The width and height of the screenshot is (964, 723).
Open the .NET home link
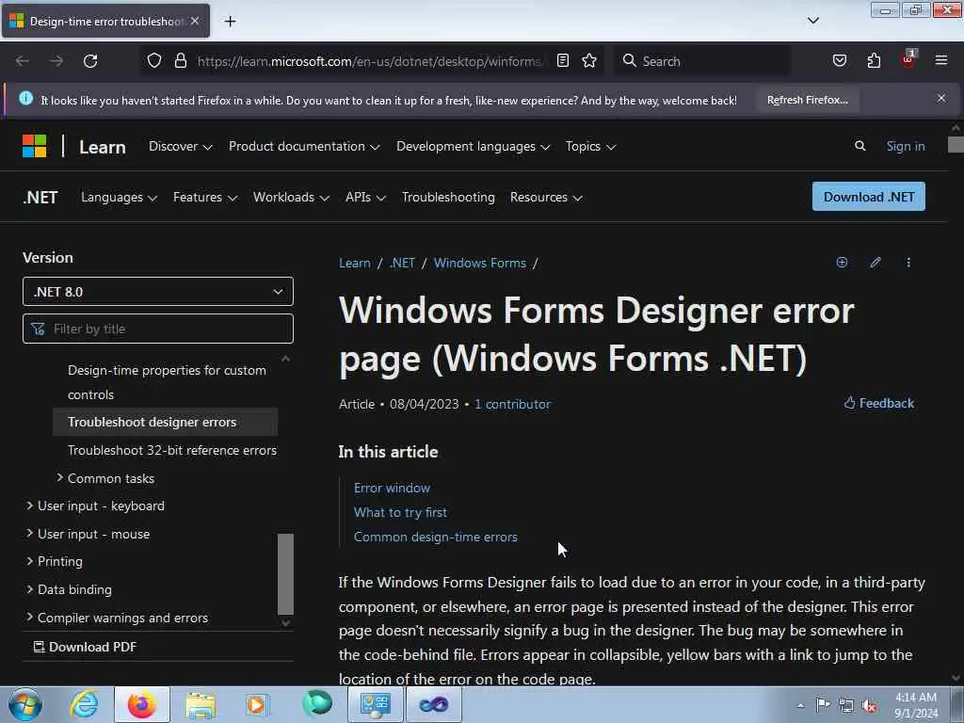40,198
